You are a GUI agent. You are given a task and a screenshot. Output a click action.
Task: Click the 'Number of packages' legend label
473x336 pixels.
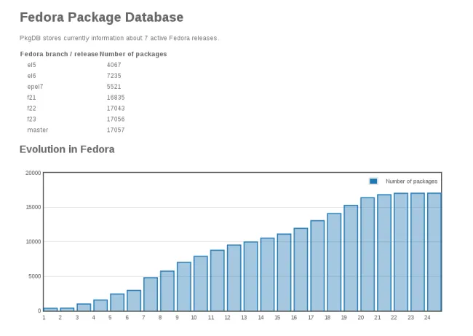[x=411, y=181]
